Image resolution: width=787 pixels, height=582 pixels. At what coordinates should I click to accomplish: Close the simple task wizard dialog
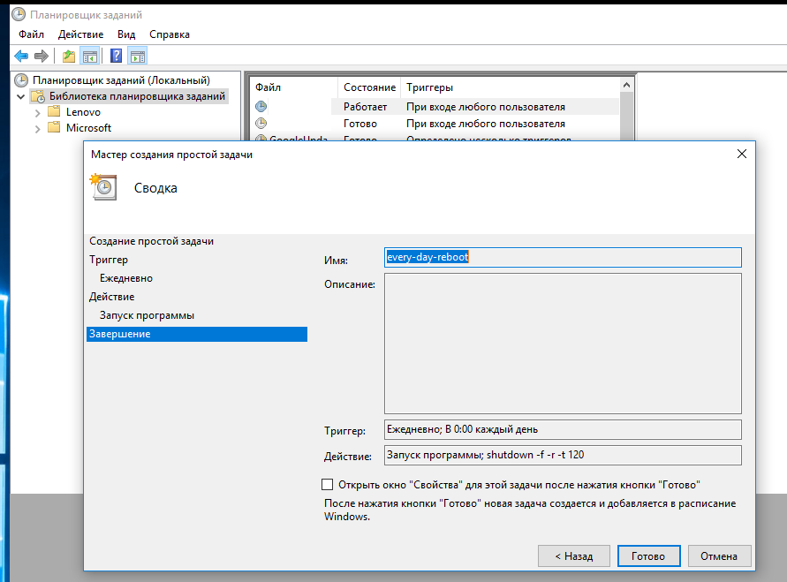point(742,154)
